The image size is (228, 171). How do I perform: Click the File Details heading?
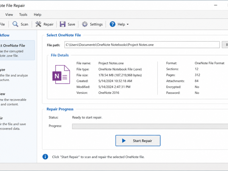pyautogui.click(x=60, y=55)
